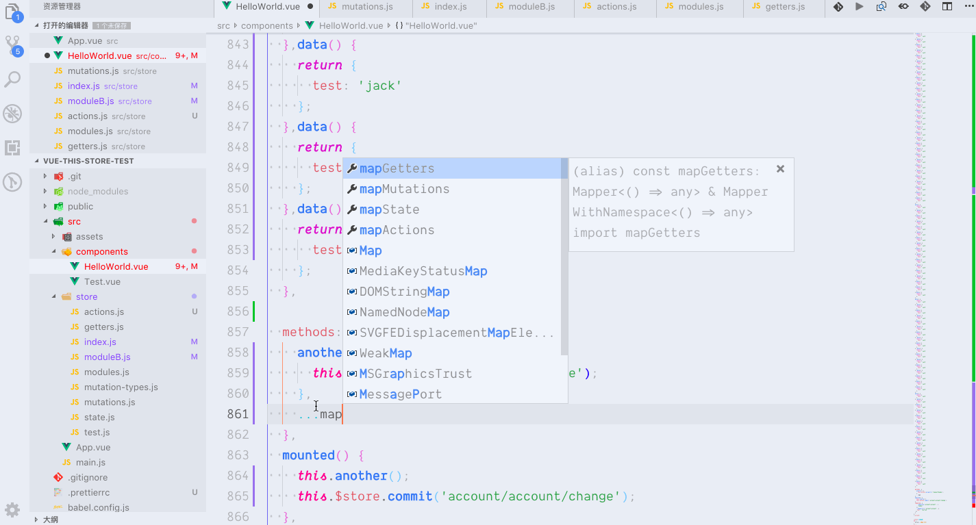Screen dimensions: 976x525
Task: Switch to the modules.js editor tab
Action: point(701,7)
